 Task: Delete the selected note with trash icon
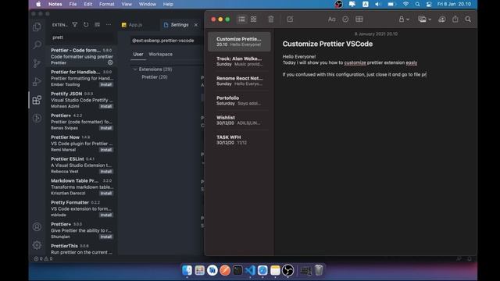[x=271, y=19]
